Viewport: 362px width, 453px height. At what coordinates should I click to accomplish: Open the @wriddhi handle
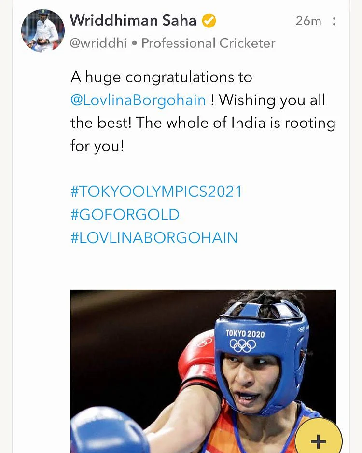pos(98,43)
